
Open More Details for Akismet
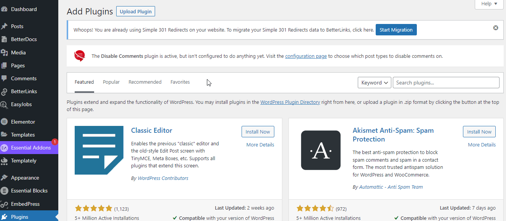coord(482,145)
